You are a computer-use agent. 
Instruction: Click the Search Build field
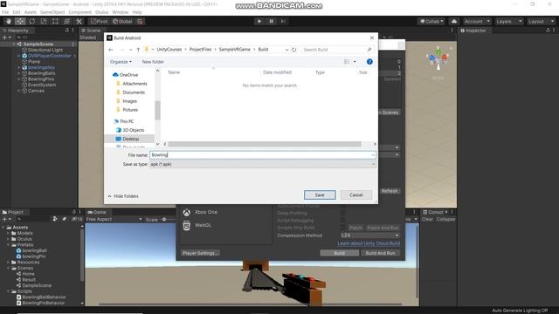(x=337, y=50)
